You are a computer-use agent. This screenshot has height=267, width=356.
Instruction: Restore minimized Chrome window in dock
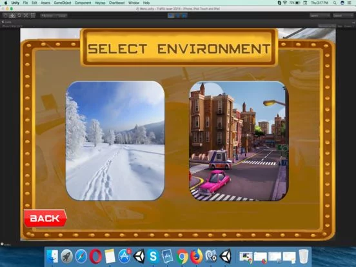(x=246, y=257)
